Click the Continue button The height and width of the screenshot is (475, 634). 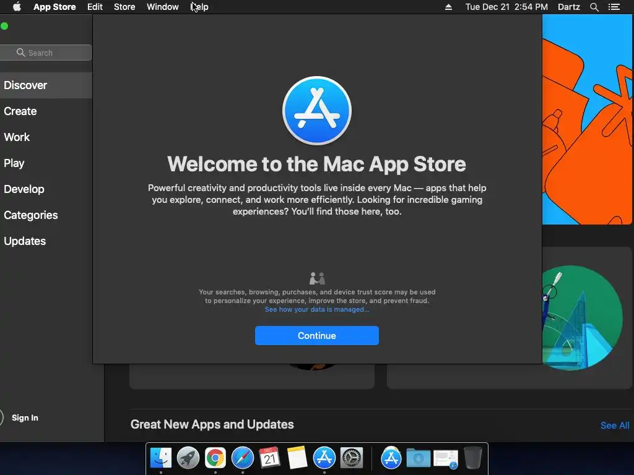click(317, 336)
